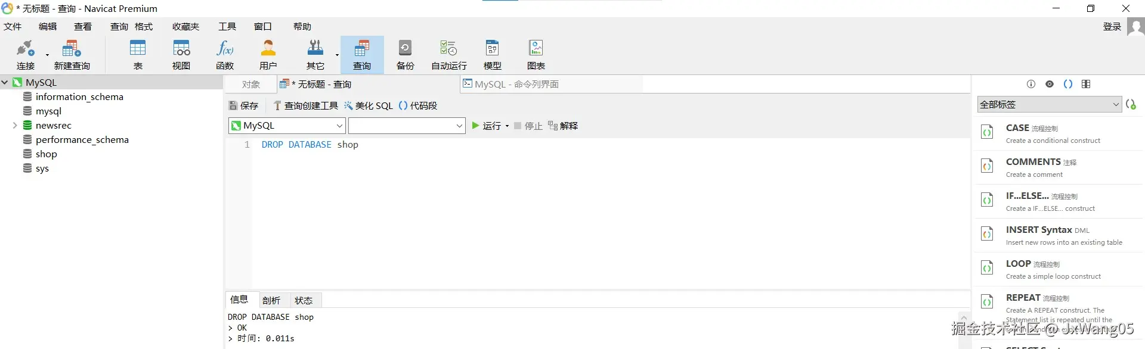1145x349 pixels.
Task: Click the add snippet icon beside 全部标签
Action: click(x=1131, y=104)
